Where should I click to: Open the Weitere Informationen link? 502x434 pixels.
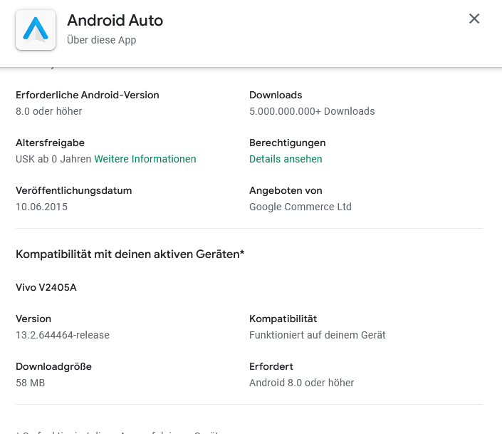tap(145, 159)
